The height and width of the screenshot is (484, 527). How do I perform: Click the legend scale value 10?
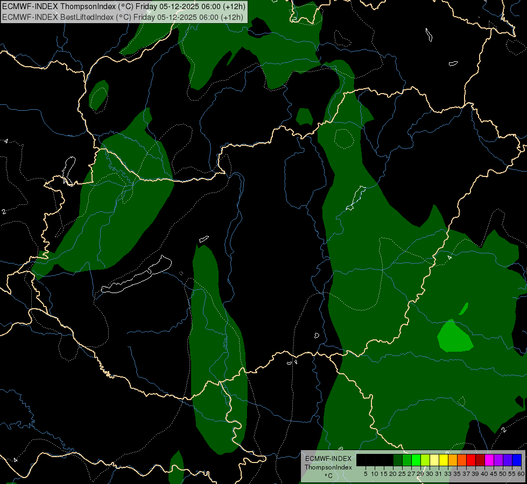pyautogui.click(x=375, y=474)
